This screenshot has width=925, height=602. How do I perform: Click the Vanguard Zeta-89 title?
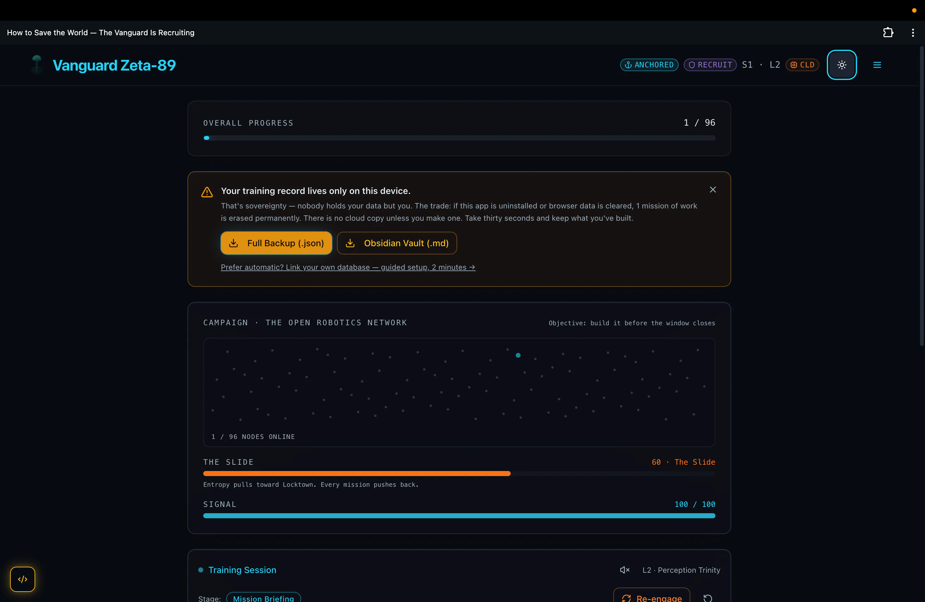114,65
